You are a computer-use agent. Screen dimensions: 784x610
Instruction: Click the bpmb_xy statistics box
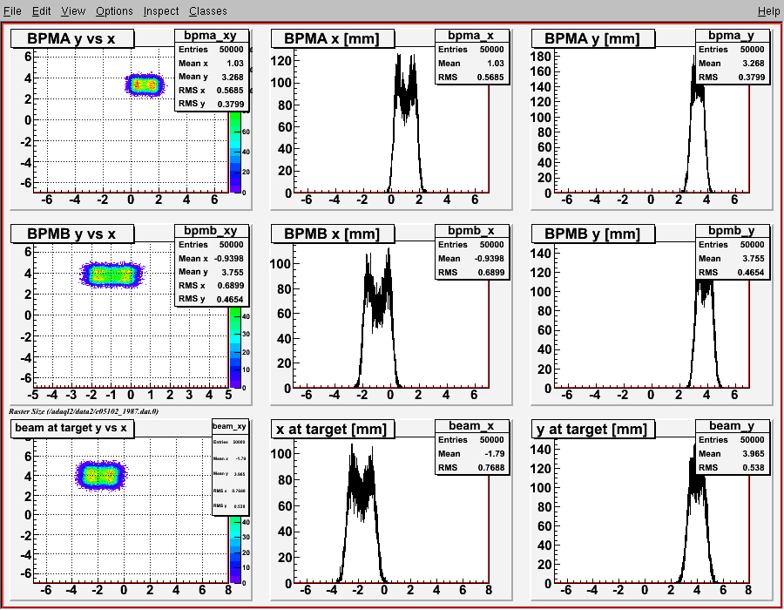(212, 265)
